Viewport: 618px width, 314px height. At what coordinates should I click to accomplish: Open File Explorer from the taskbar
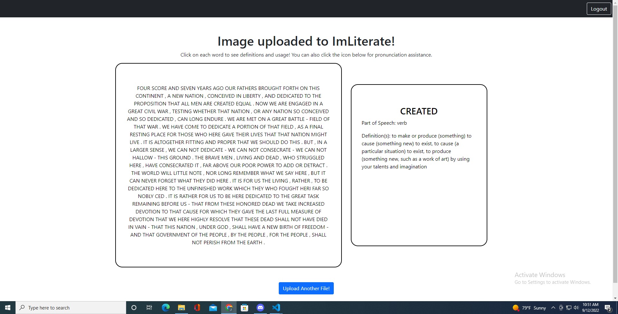coord(181,308)
